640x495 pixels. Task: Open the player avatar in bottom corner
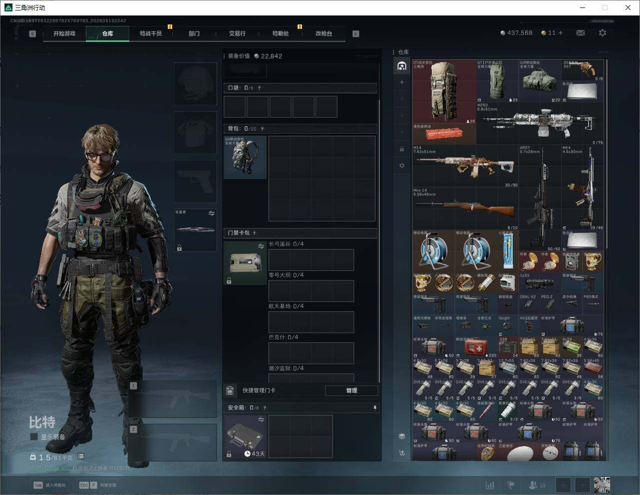tap(602, 485)
